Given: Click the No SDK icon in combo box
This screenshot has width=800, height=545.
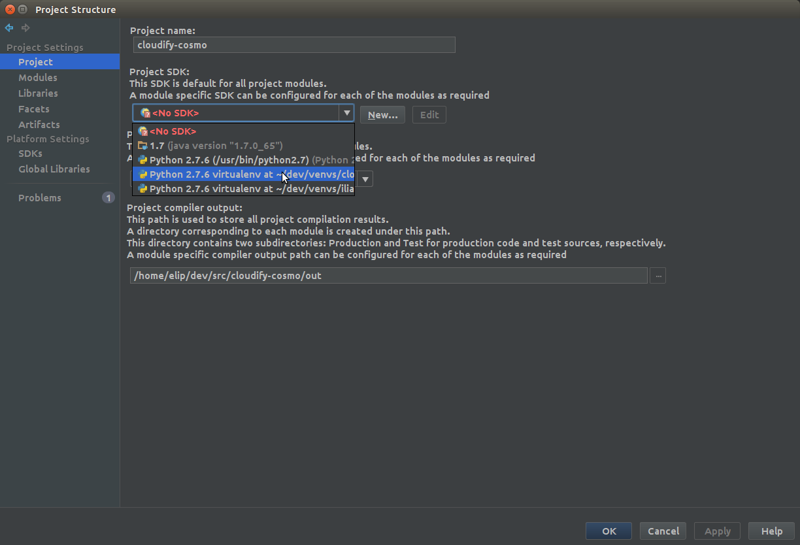Looking at the screenshot, I should (145, 113).
